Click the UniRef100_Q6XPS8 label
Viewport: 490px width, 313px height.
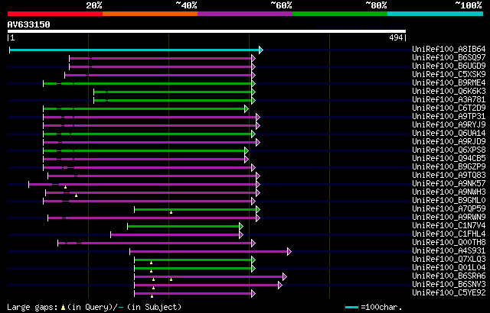pyautogui.click(x=449, y=150)
